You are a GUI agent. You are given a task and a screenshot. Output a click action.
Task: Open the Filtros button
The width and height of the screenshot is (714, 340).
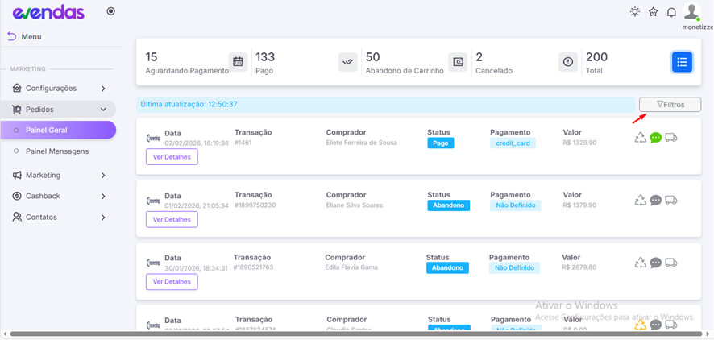click(670, 105)
